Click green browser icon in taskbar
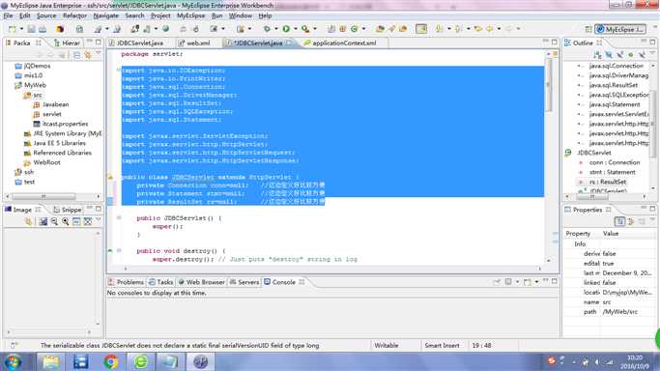 (140, 361)
